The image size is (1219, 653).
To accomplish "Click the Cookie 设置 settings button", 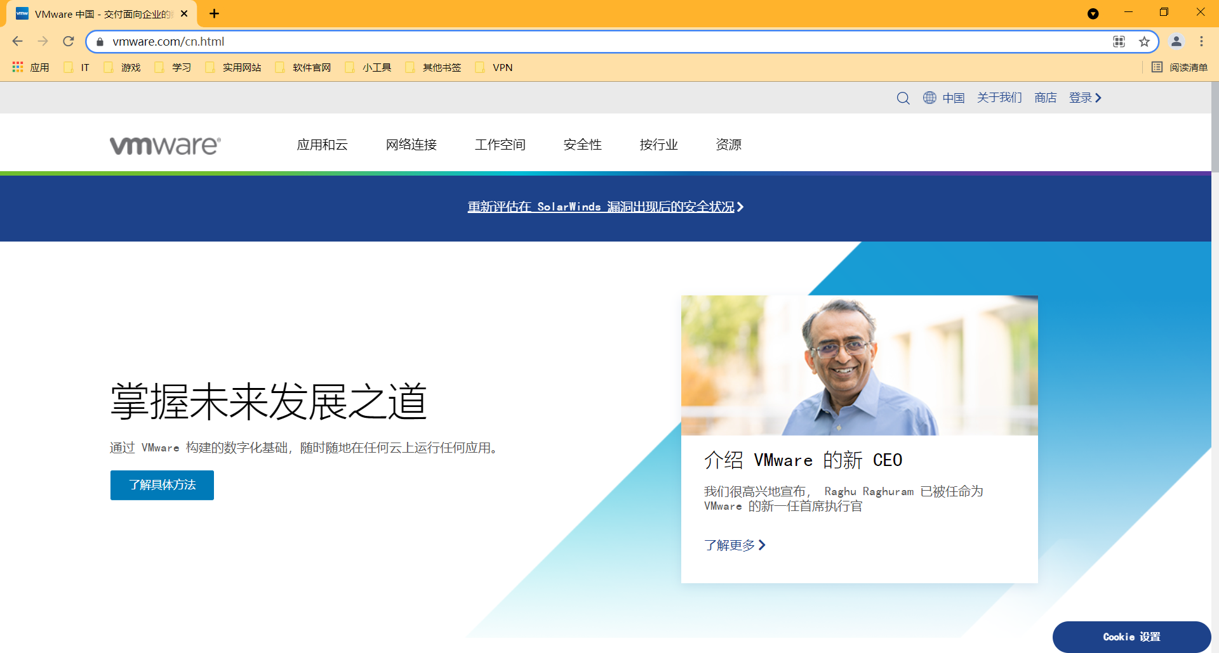I will coord(1131,637).
